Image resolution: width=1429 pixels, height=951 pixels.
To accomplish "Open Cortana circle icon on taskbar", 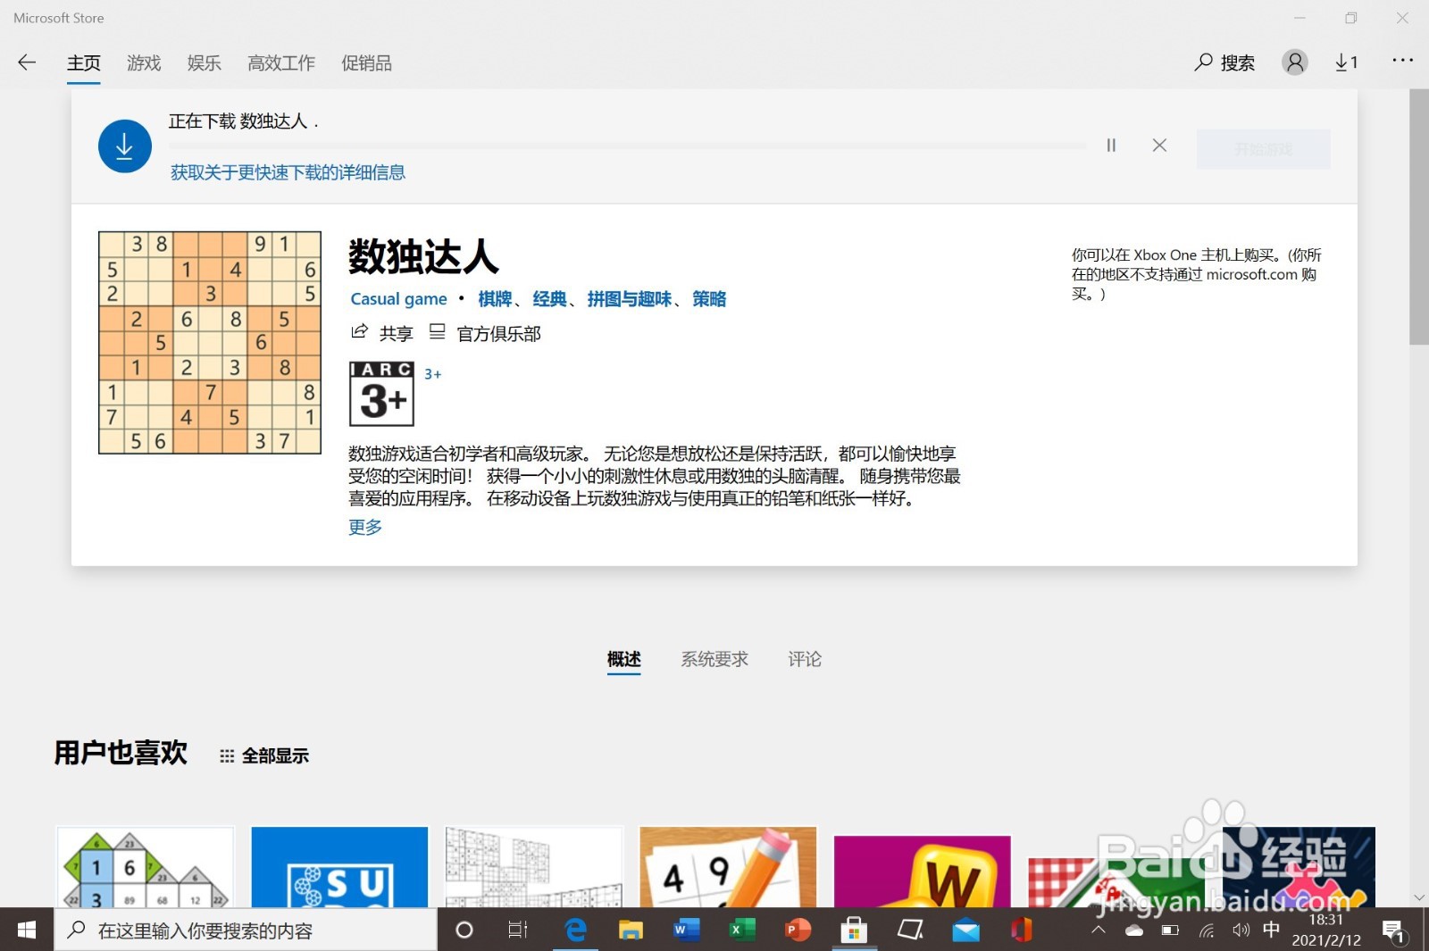I will [464, 930].
